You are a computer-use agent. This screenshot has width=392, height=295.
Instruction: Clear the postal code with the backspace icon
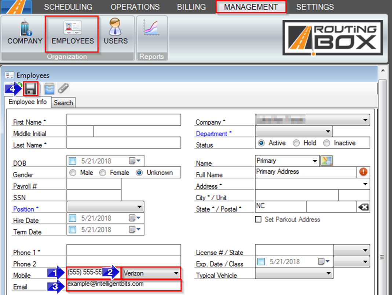point(363,207)
